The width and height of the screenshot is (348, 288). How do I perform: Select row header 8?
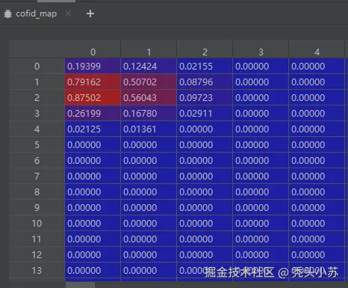(37, 192)
